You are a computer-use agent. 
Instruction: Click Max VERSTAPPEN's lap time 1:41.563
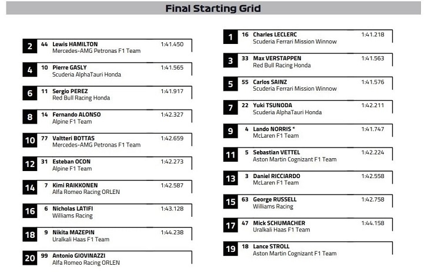(373, 58)
